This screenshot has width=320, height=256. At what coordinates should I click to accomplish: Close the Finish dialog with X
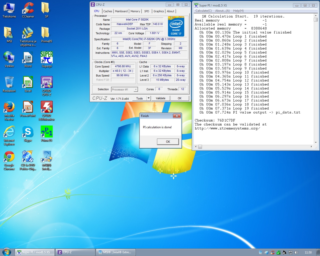pyautogui.click(x=177, y=116)
